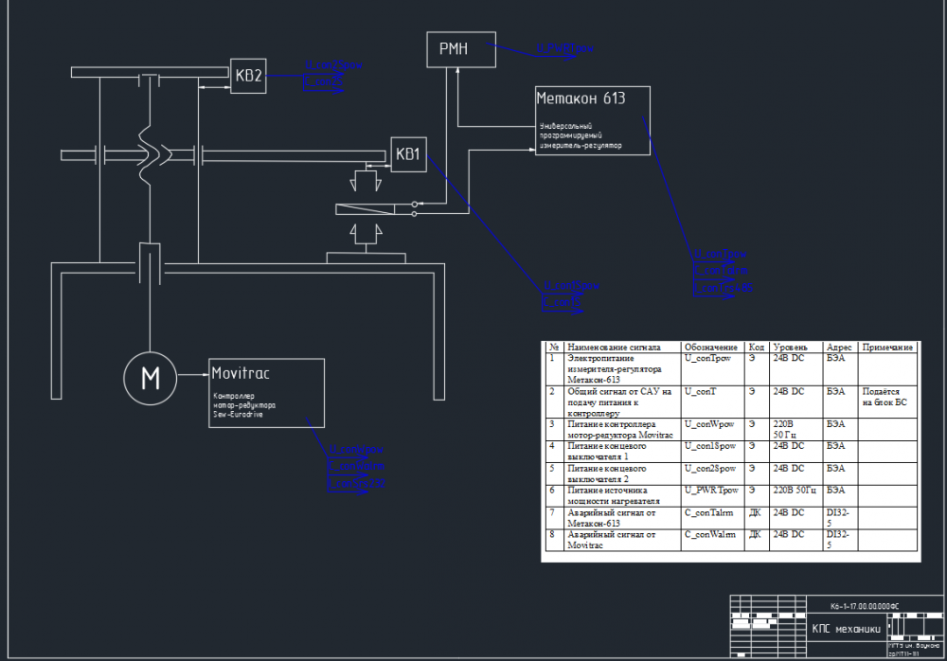This screenshot has width=947, height=661.
Task: Click the Обозначение table column header
Action: point(711,348)
